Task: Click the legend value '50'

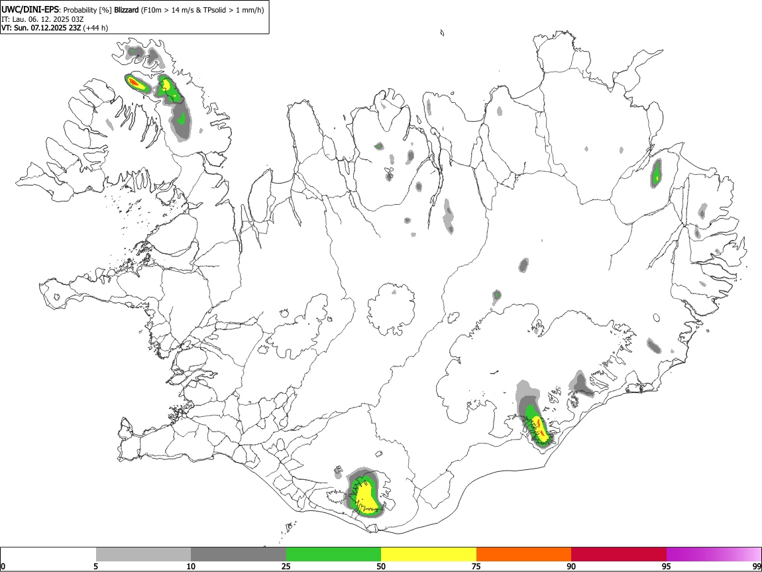Action: (x=381, y=566)
